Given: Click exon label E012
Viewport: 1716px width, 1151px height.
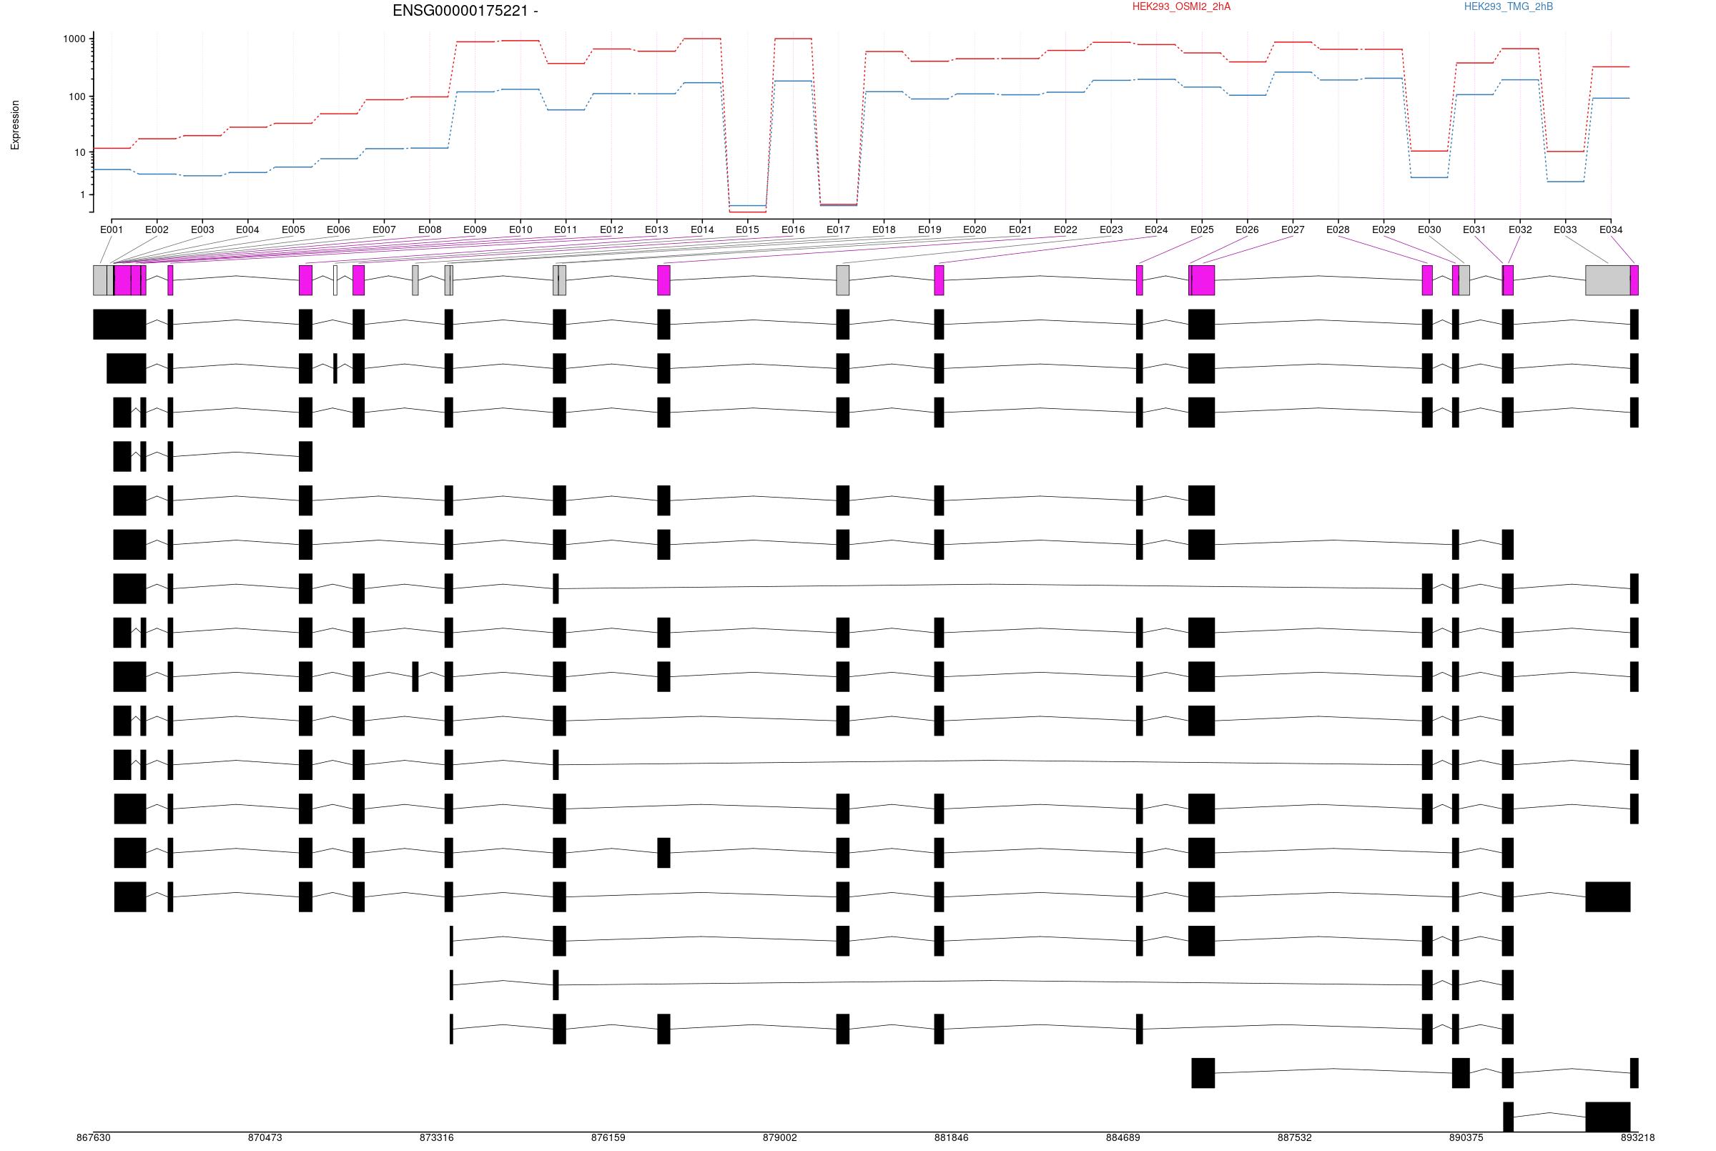Looking at the screenshot, I should (x=611, y=229).
